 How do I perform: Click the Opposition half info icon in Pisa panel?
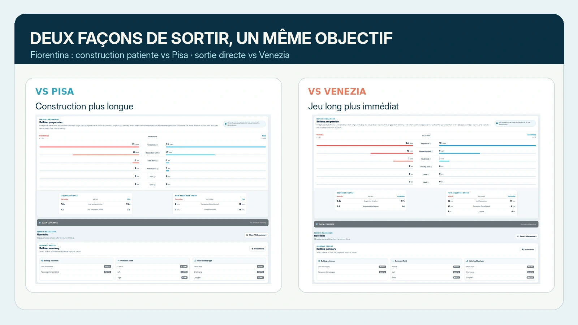point(159,153)
